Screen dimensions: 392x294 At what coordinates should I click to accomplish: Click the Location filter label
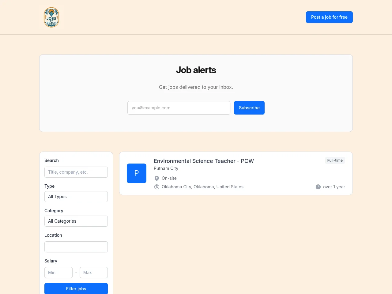[x=53, y=235]
